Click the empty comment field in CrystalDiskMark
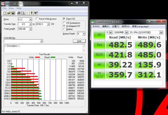The image size is (168, 115). pyautogui.click(x=128, y=83)
